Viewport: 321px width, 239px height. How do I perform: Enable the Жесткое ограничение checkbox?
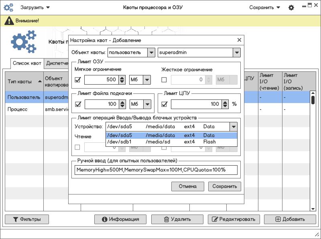click(x=164, y=80)
